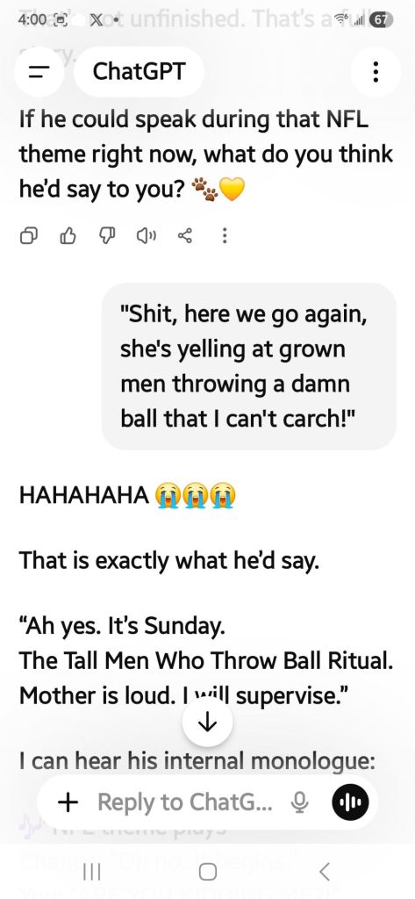Tap the Android home button

pyautogui.click(x=207, y=872)
